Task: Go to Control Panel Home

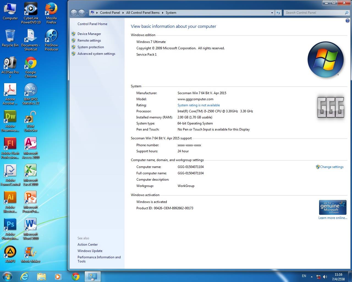Action: [x=92, y=24]
